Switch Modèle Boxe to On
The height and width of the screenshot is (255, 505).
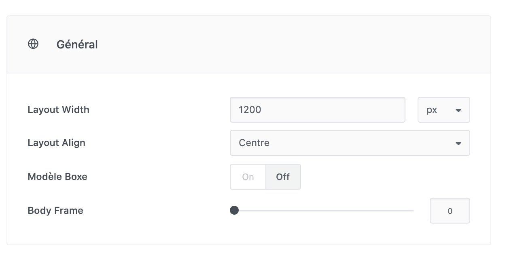coord(248,177)
